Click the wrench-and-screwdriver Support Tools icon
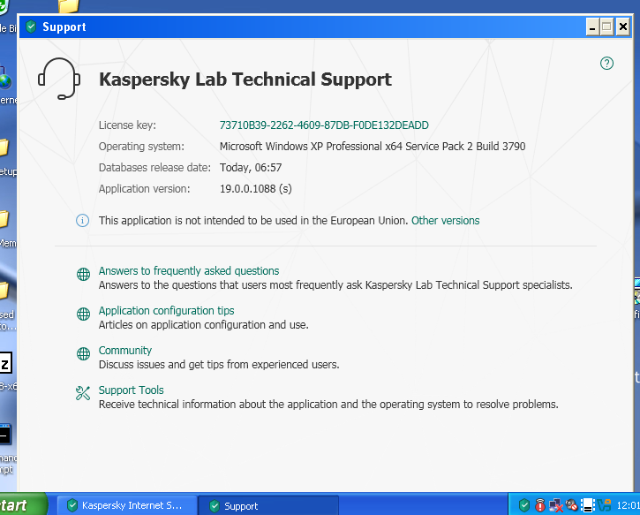The image size is (640, 515). [83, 393]
